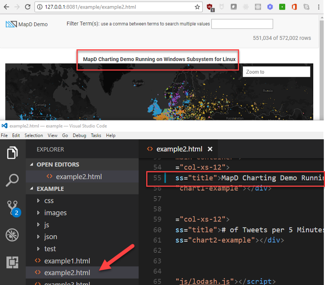Open site info icon in address bar
This screenshot has width=325, height=285.
[40, 7]
